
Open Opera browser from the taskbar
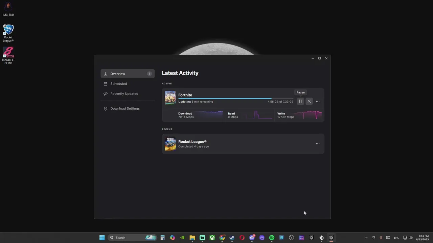point(242,238)
